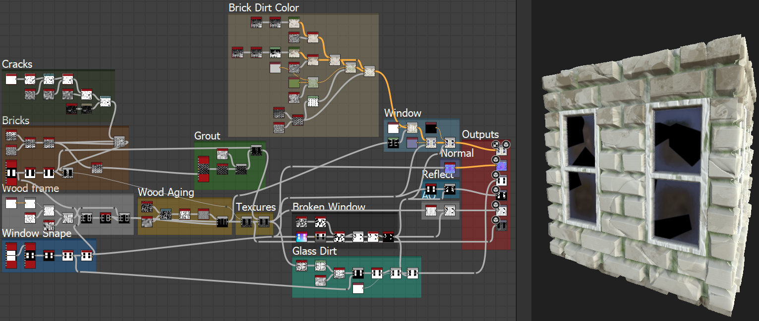Viewport: 759px width, 321px height.
Task: Click the Window frame title
Action: click(x=403, y=113)
